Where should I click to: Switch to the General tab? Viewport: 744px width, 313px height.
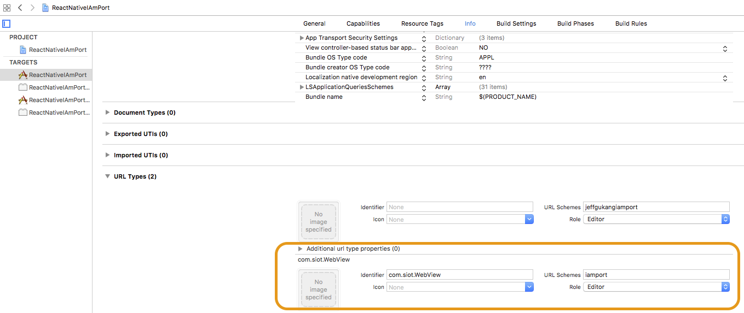[x=314, y=23]
